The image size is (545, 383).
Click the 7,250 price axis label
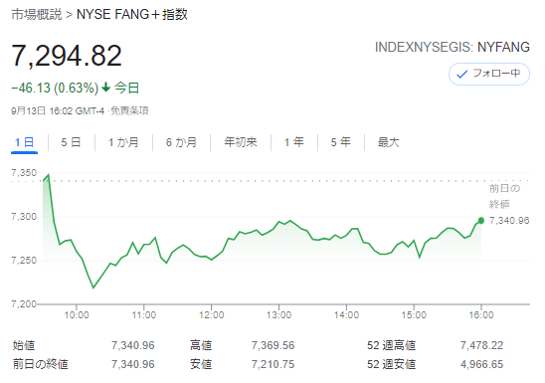coord(24,261)
